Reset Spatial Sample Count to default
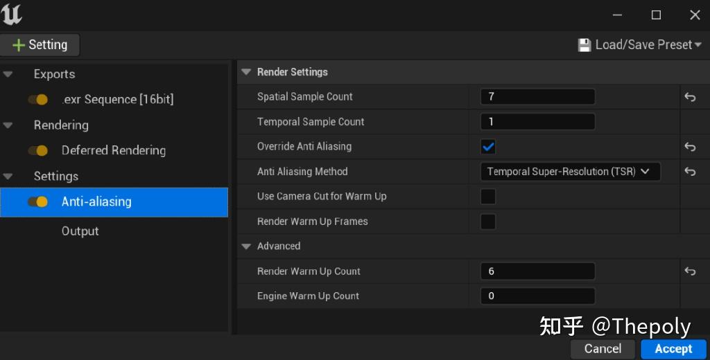Viewport: 710px width, 360px height. click(690, 97)
